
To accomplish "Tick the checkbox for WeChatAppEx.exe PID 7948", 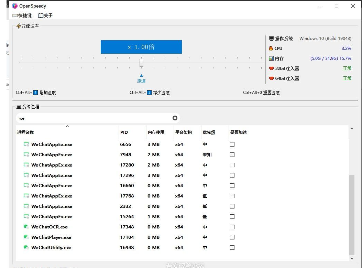I will click(x=232, y=154).
